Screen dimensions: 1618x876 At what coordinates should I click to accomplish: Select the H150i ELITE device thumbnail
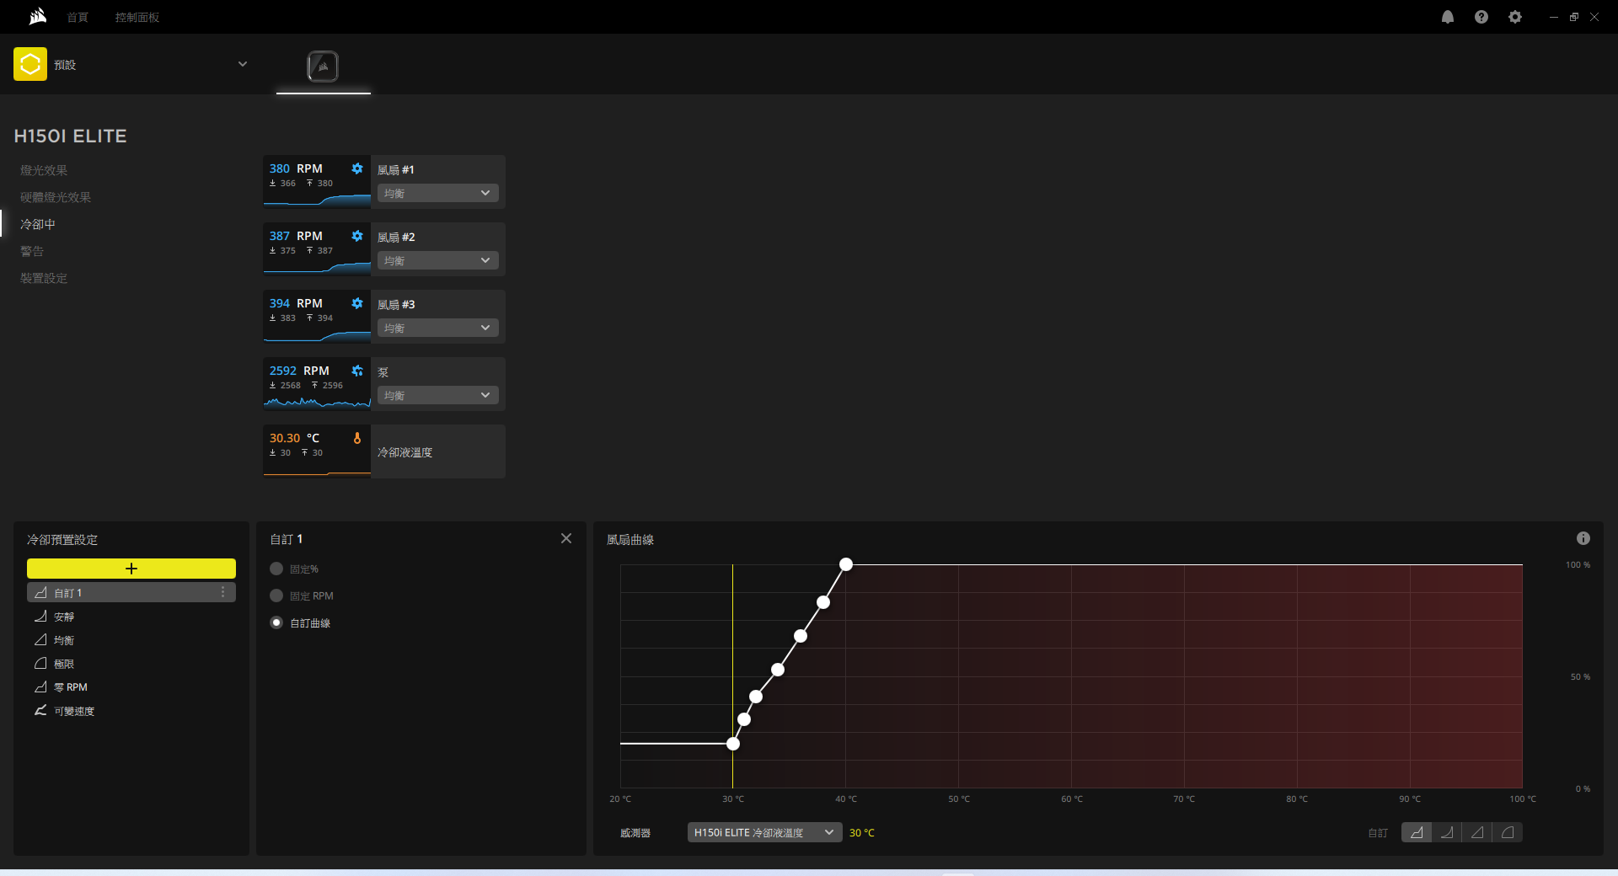click(x=323, y=67)
